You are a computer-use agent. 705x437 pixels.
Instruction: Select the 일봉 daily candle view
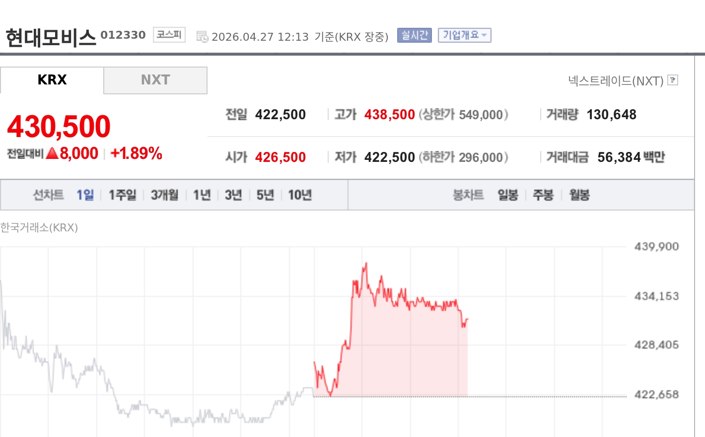[x=507, y=195]
